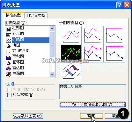Select the 3D line chart sub-type thumbnail
This screenshot has width=132, height=122.
point(71,72)
